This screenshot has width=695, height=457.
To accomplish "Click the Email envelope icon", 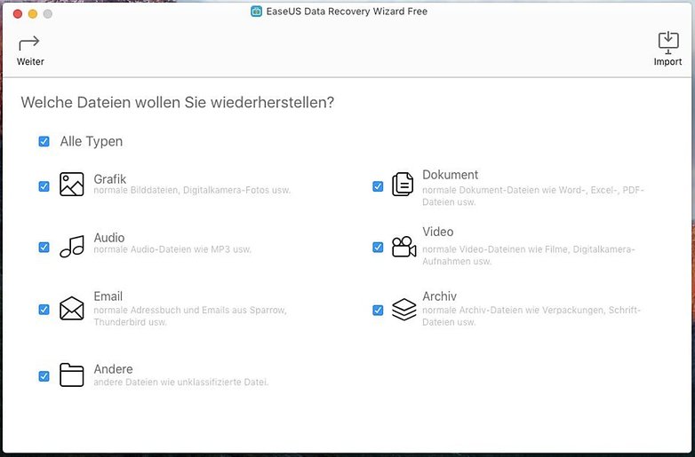I will pos(72,308).
